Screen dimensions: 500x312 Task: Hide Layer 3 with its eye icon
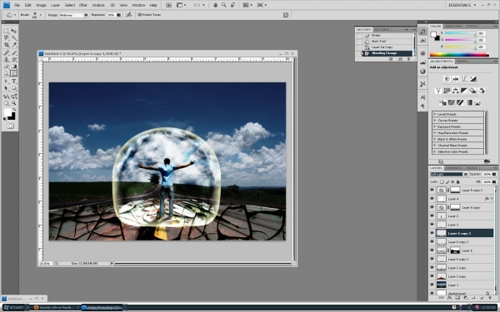coord(432,225)
